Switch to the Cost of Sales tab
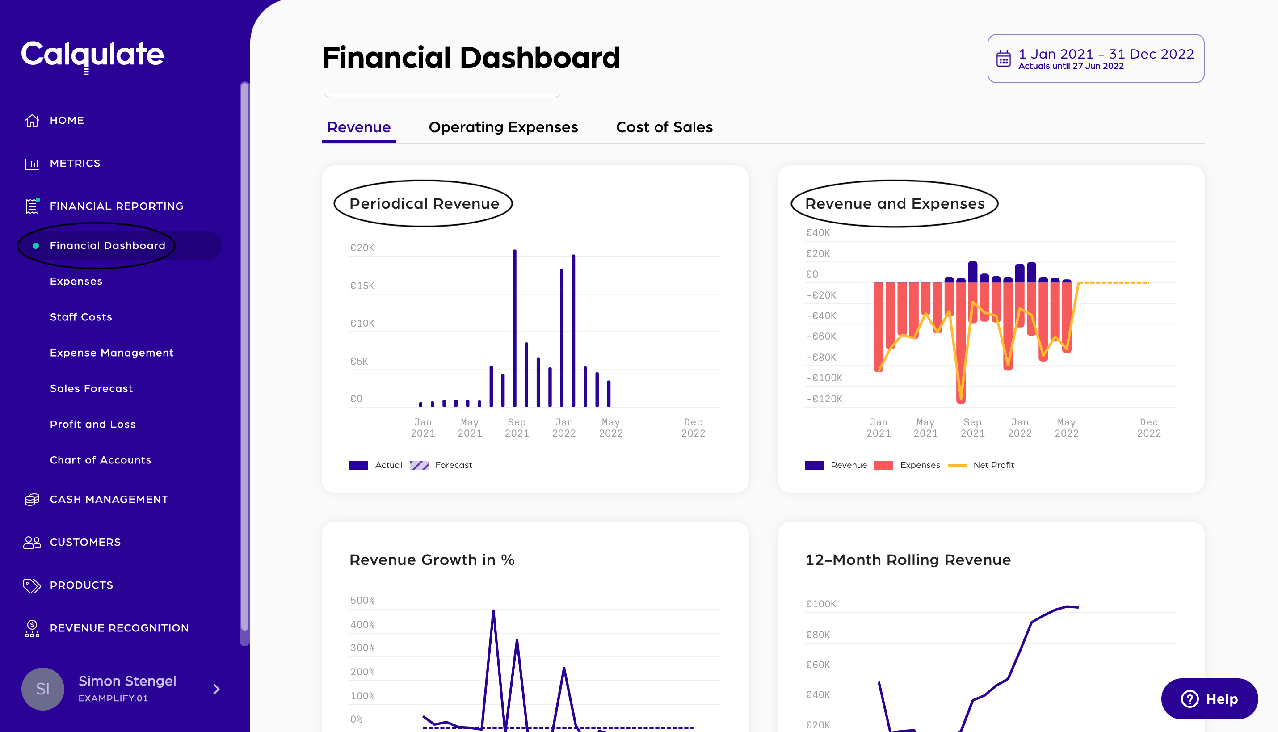 click(x=664, y=127)
